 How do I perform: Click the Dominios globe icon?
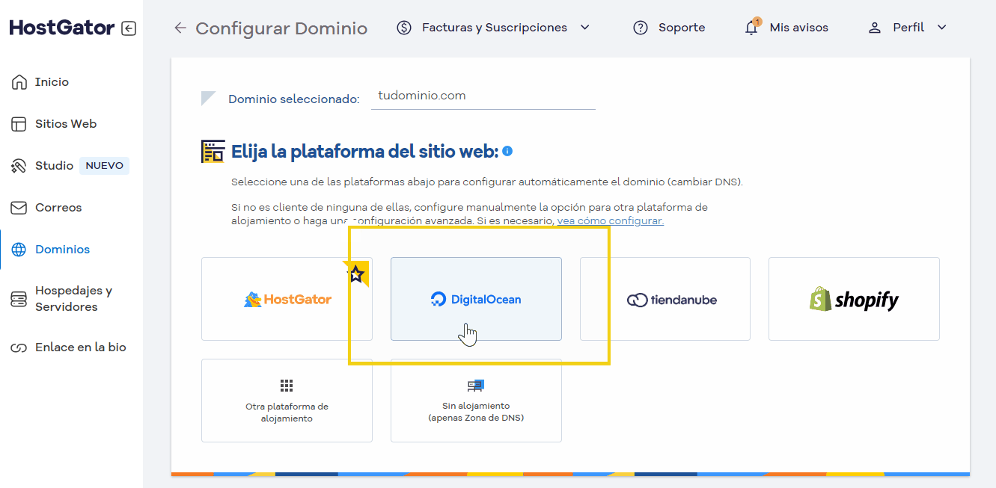(x=19, y=250)
